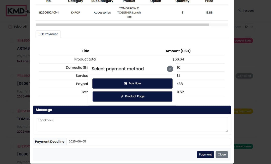Click the order icon above ARTMS
The height and width of the screenshot is (164, 271).
click(x=19, y=40)
